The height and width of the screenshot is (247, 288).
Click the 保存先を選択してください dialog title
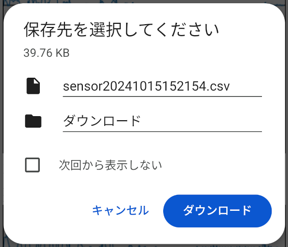[x=121, y=30]
